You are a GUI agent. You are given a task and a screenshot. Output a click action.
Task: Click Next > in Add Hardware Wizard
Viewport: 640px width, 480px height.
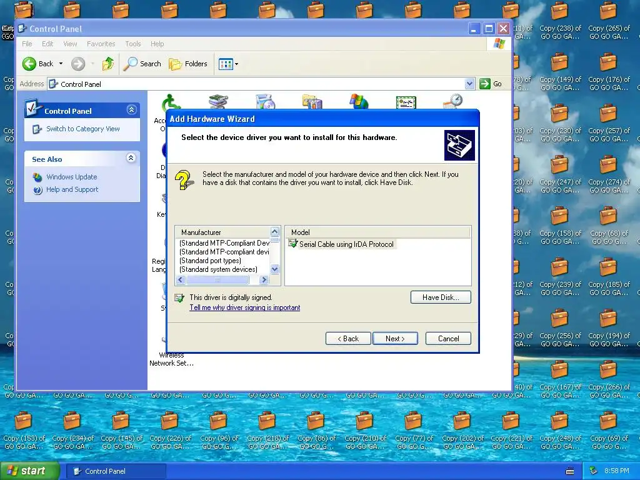pos(395,338)
